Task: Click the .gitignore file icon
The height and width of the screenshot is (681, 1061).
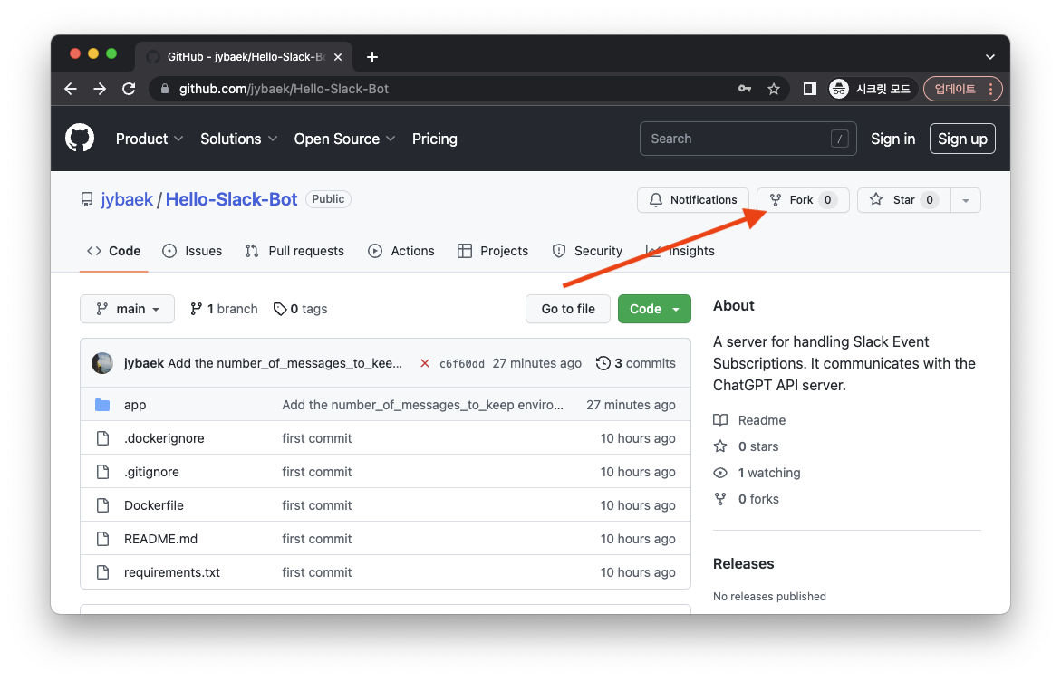Action: pos(102,472)
